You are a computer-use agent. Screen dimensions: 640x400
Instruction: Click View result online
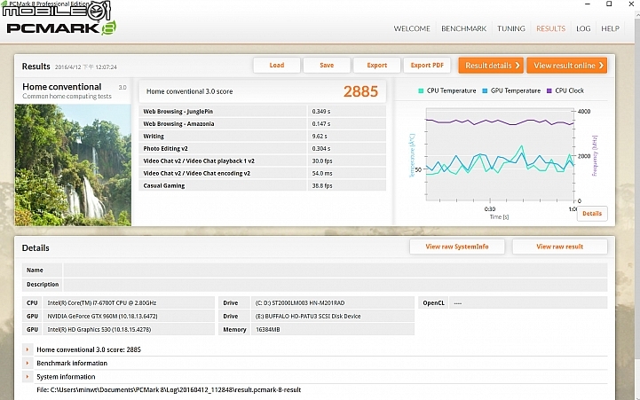click(x=566, y=66)
